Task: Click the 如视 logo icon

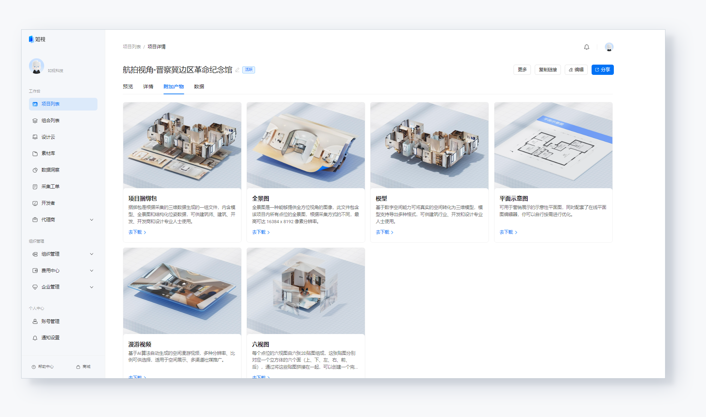Action: click(x=31, y=39)
